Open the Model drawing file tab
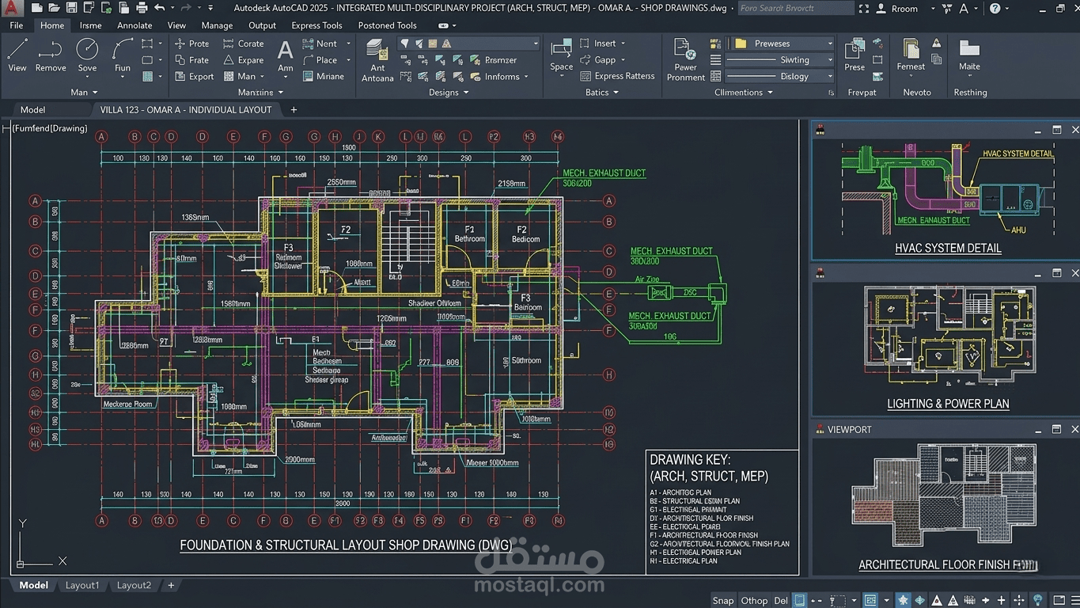This screenshot has width=1080, height=608. tap(32, 110)
